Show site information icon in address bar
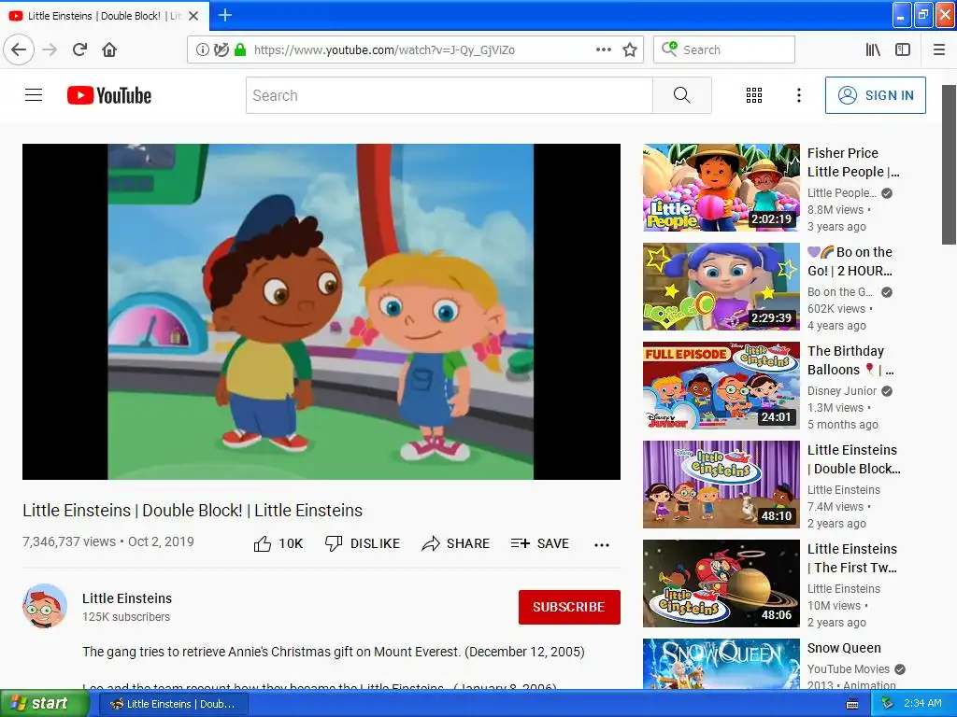 [202, 49]
